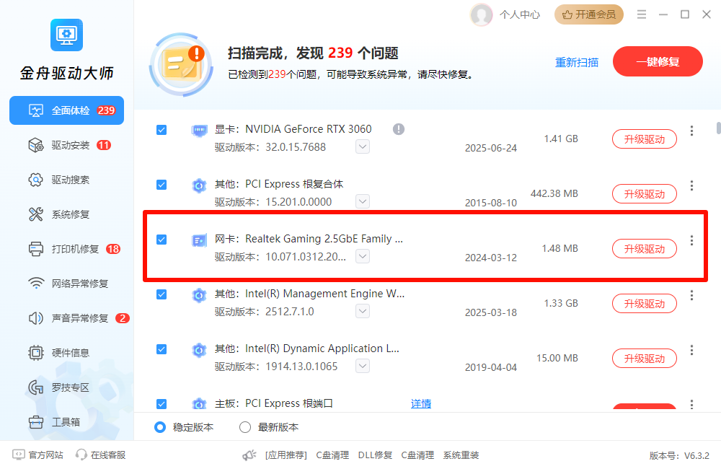
Task: Open the DLL修复 link
Action: tap(375, 455)
